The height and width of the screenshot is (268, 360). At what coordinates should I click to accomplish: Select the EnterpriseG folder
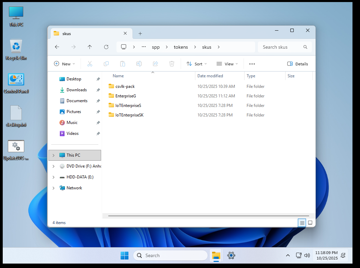126,96
